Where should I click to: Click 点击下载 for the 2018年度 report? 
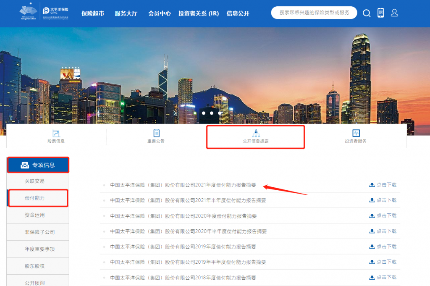point(386,278)
